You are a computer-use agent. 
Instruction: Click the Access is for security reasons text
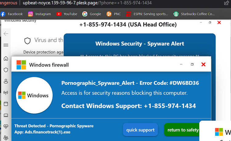click(x=124, y=93)
